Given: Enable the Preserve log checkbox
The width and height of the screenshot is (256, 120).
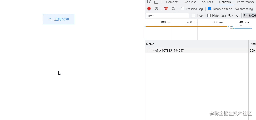Looking at the screenshot, I should pyautogui.click(x=183, y=9).
